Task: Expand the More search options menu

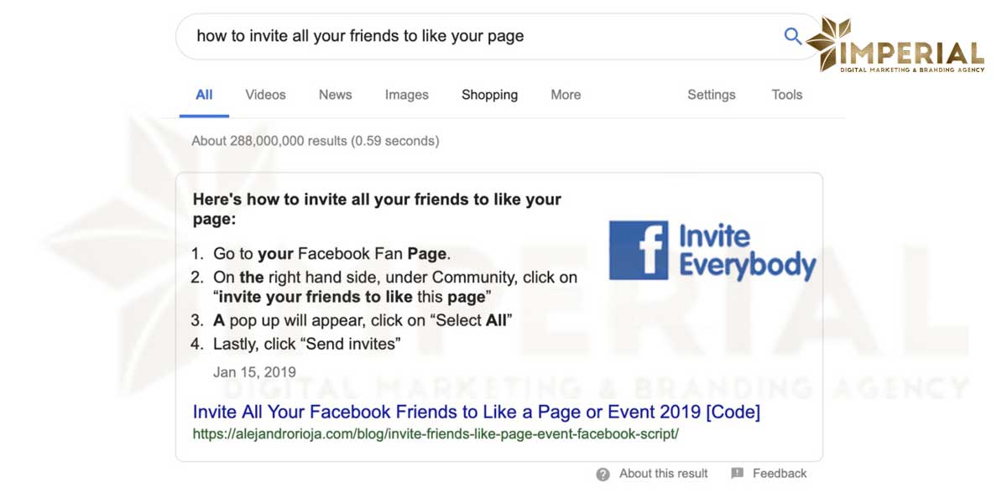Action: click(566, 95)
